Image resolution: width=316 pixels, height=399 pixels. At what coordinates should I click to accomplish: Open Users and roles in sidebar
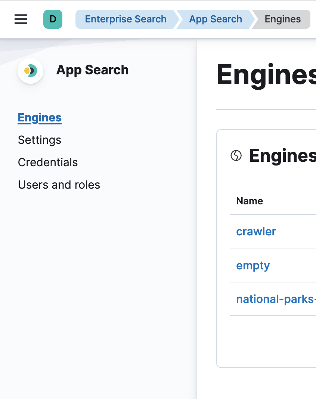[59, 185]
